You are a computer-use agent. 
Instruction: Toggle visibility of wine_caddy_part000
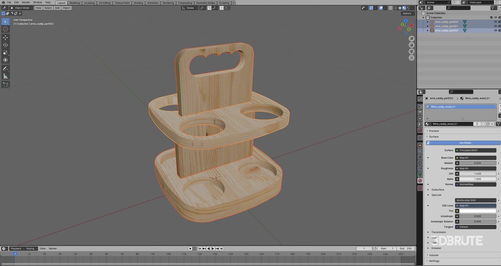click(495, 22)
